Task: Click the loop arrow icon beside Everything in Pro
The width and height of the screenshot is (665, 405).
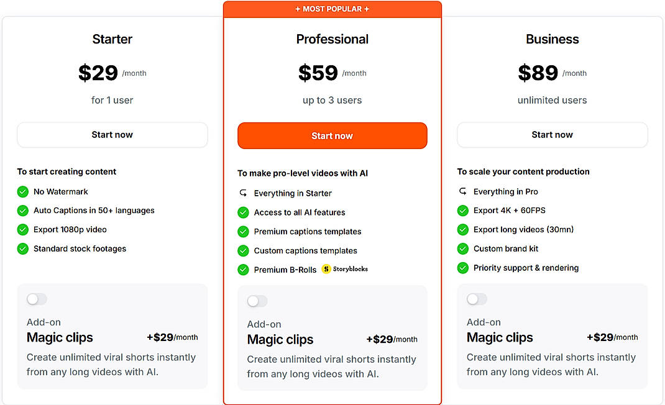Action: [x=462, y=191]
